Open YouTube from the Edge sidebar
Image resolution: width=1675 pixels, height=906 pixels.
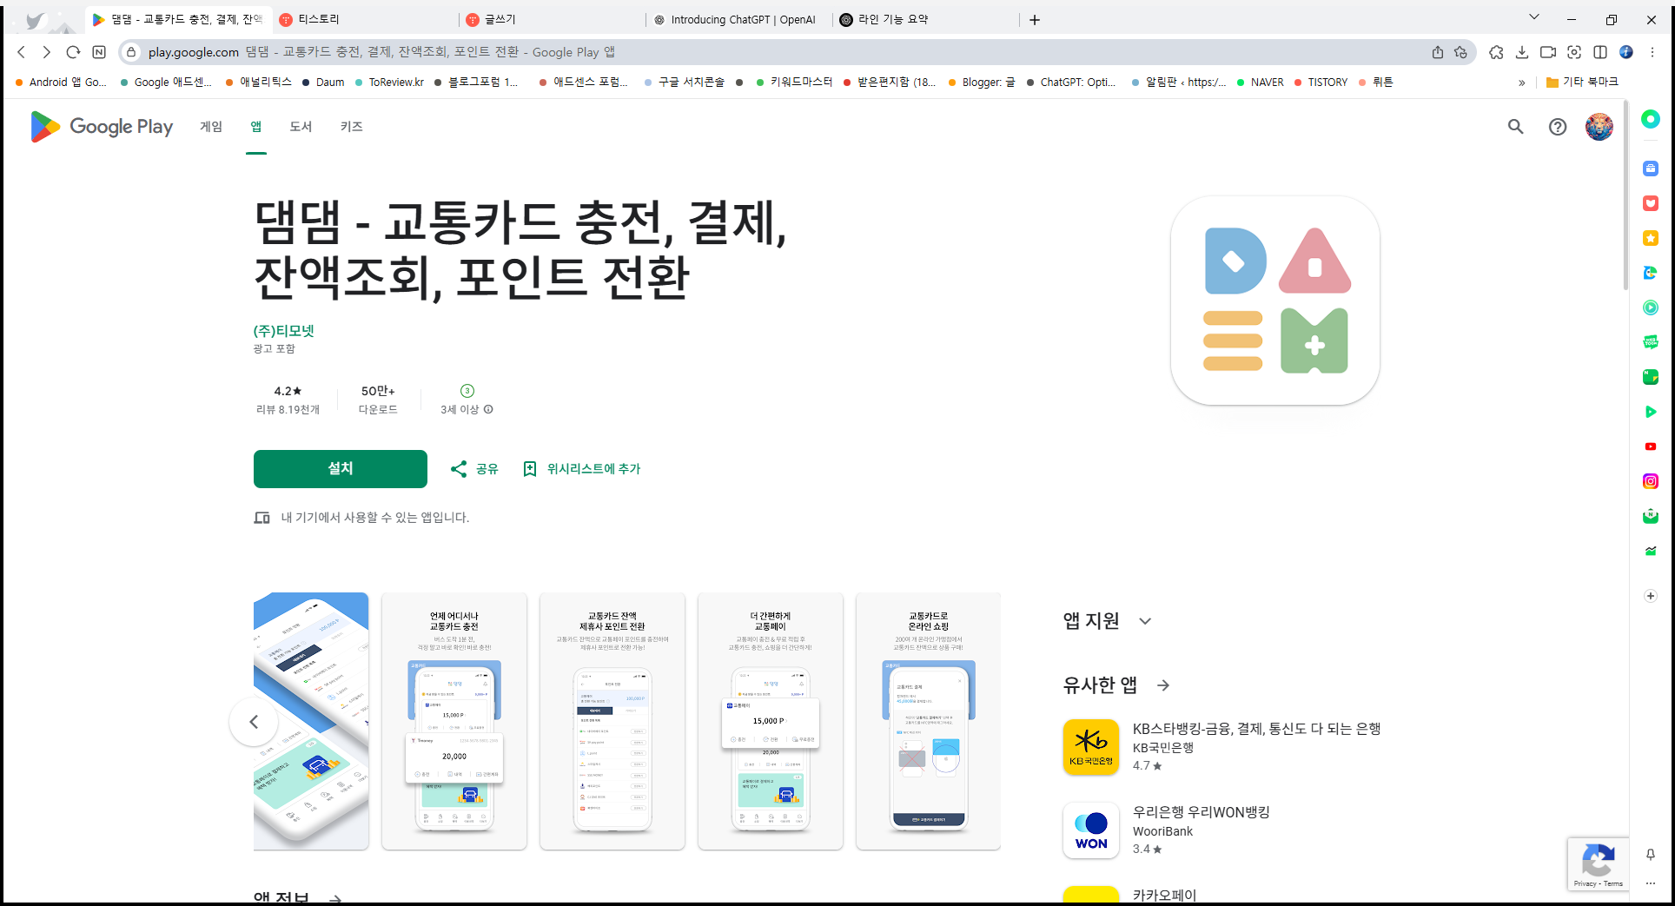(1650, 446)
